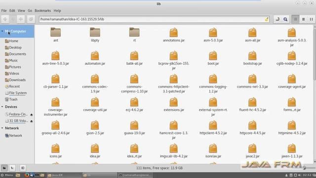Clear the location bar with broom icon
The height and width of the screenshot is (178, 316).
tap(267, 19)
